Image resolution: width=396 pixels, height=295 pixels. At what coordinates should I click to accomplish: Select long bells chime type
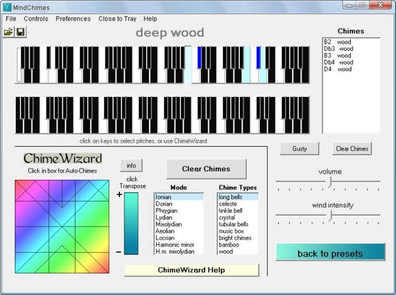[238, 197]
